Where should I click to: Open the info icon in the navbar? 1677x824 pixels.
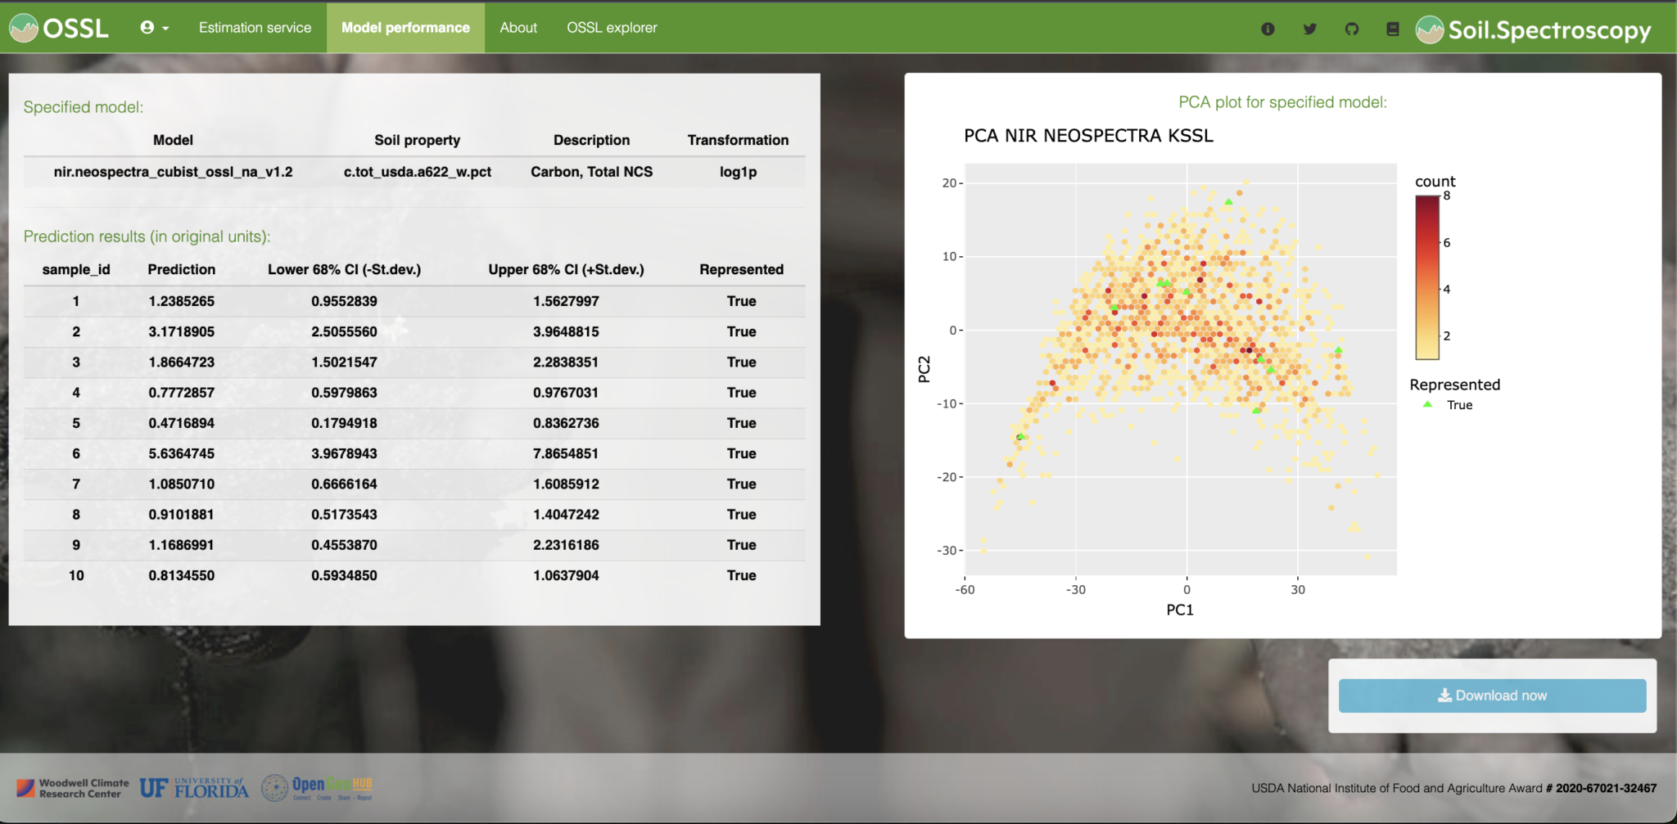pyautogui.click(x=1268, y=28)
